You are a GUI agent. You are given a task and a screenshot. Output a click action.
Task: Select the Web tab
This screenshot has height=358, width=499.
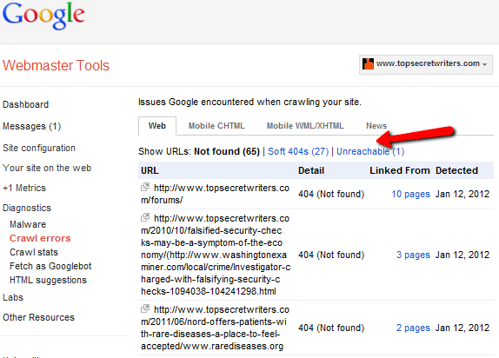[x=157, y=126]
